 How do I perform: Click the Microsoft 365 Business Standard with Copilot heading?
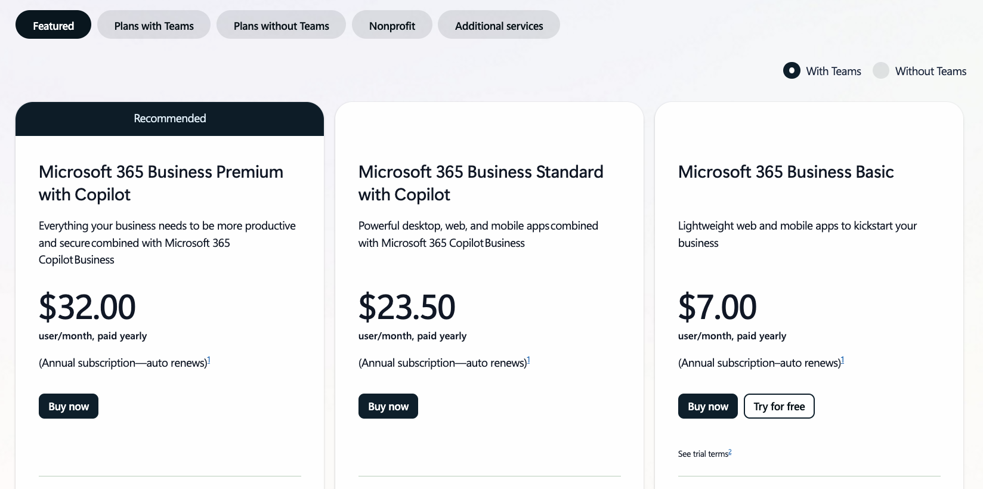pyautogui.click(x=481, y=183)
